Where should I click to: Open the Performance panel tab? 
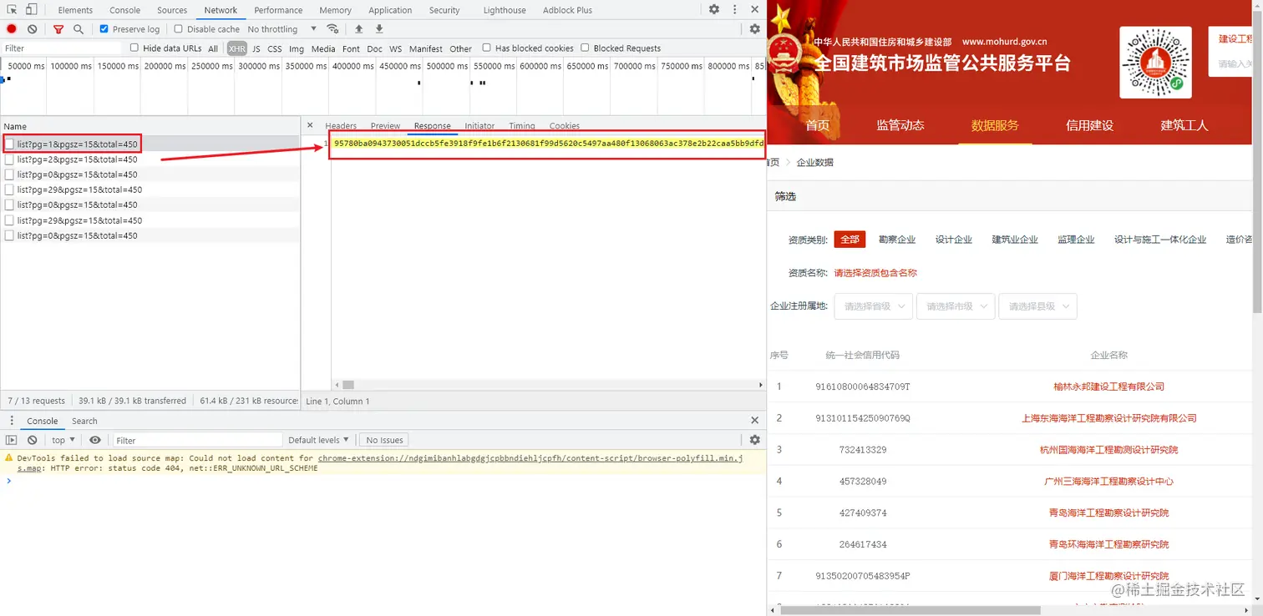[x=278, y=10]
